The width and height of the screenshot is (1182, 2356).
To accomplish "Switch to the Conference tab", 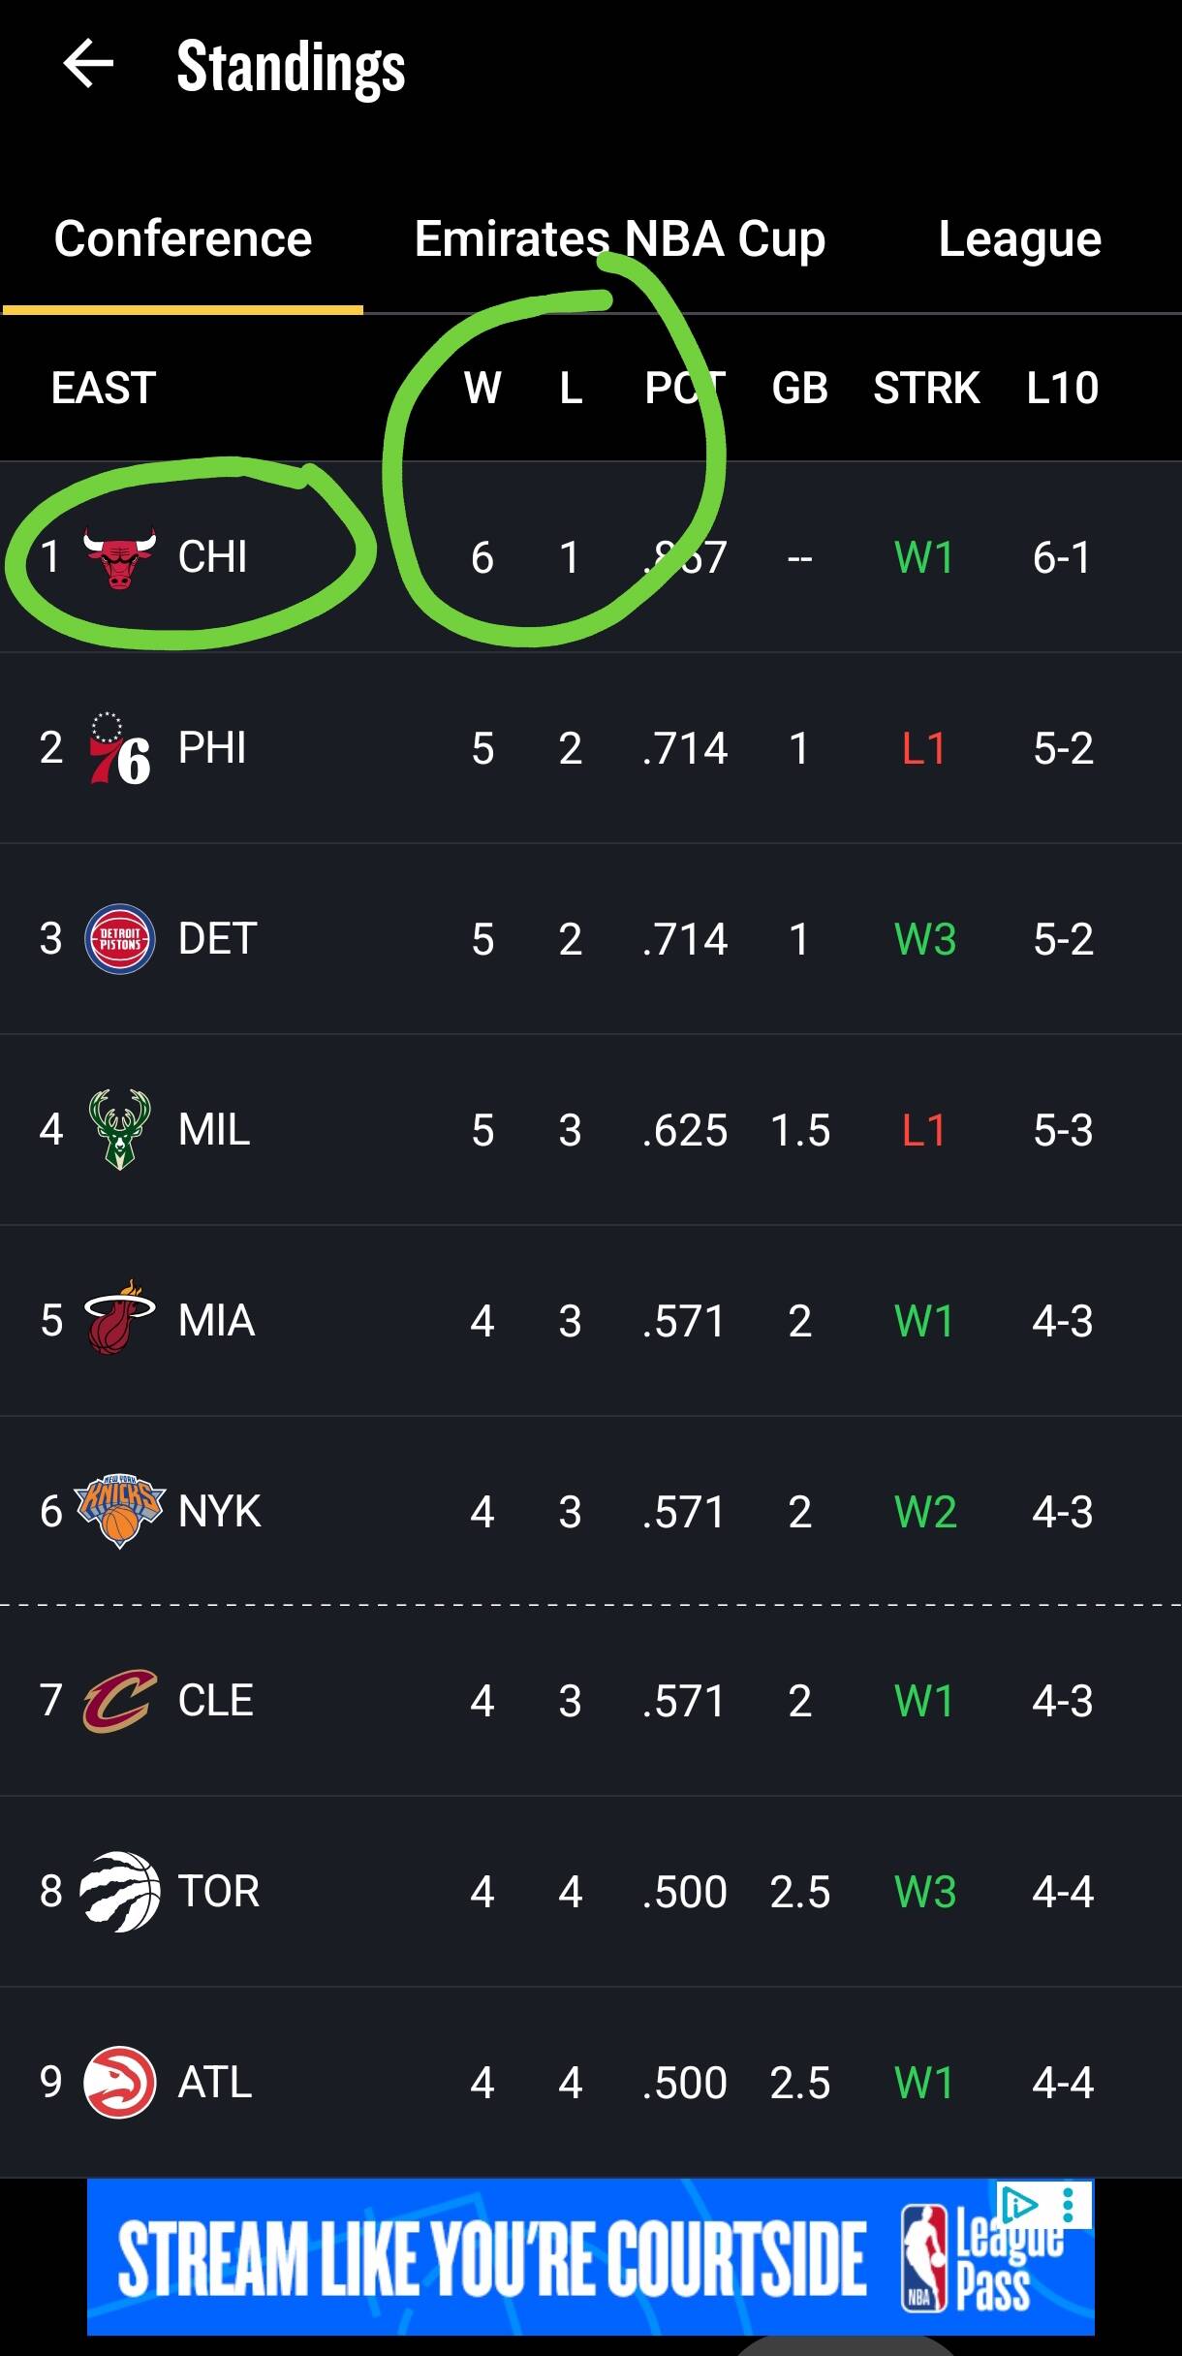I will pyautogui.click(x=183, y=239).
